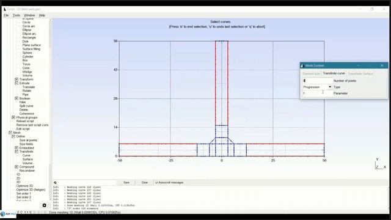Screen dimensions: 391x220
Task: Collapse the Transfinite tree node
Action: [16, 152]
